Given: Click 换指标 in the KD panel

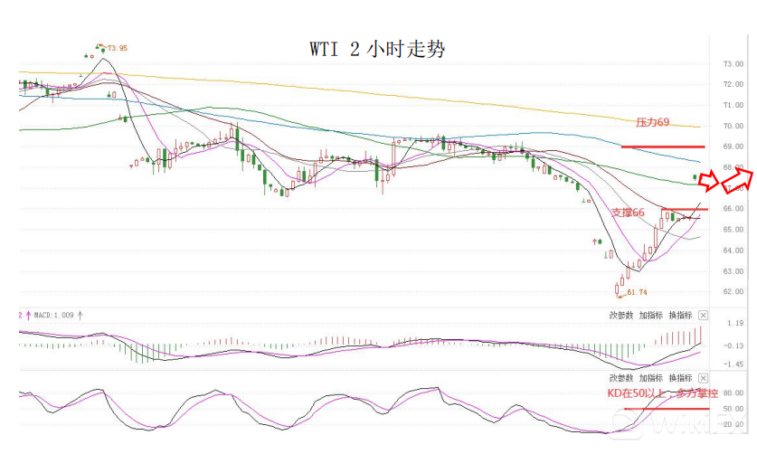Looking at the screenshot, I should [680, 378].
